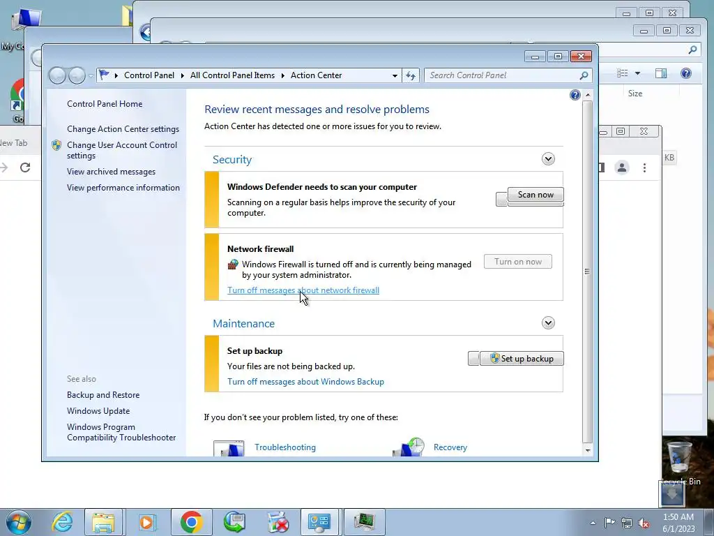Click Action Center breadcrumb segment
This screenshot has height=536, width=714.
pyautogui.click(x=316, y=75)
